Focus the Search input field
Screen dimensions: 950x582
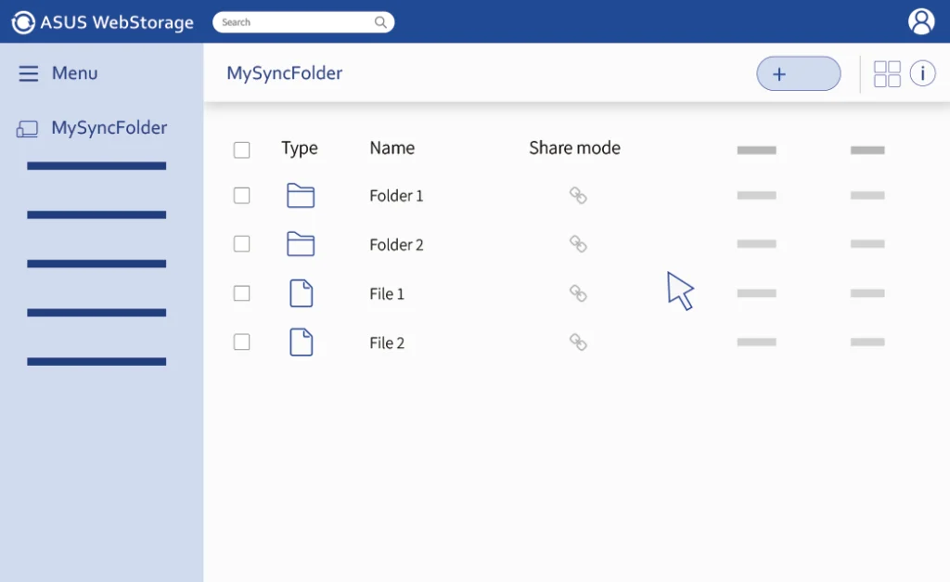tap(292, 22)
